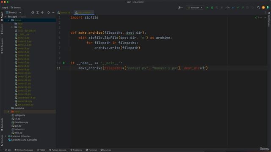Open the bonus16 run configuration dropdown
Image resolution: width=271 pixels, height=152 pixels.
pos(195,8)
